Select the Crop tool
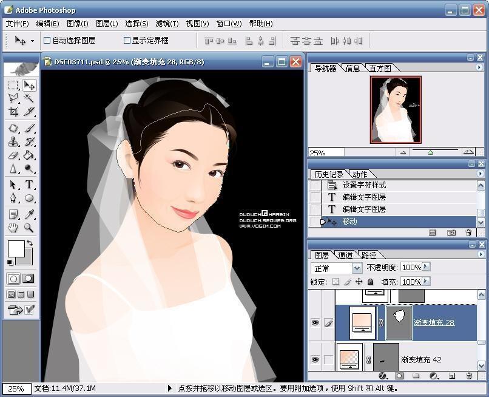The height and width of the screenshot is (397, 489). tap(13, 112)
